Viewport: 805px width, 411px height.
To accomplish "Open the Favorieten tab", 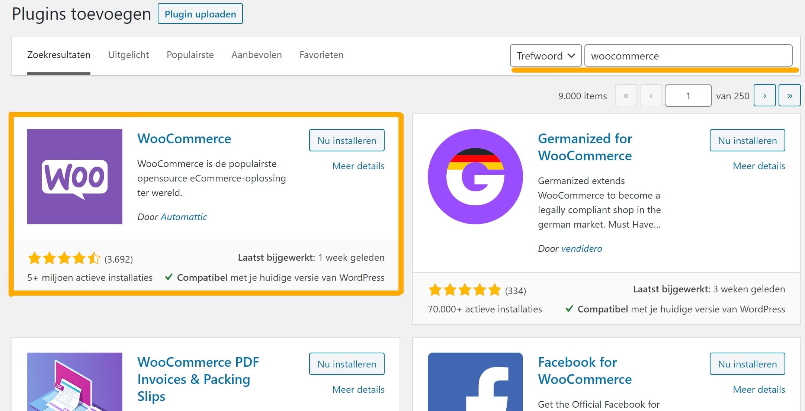I will [x=321, y=55].
